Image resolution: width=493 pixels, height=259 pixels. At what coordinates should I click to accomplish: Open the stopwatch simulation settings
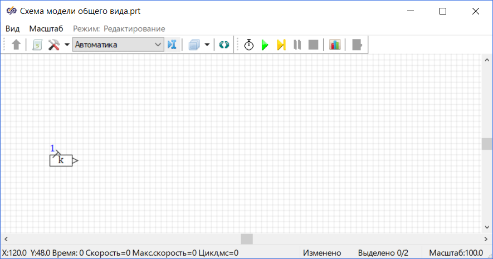(x=249, y=45)
